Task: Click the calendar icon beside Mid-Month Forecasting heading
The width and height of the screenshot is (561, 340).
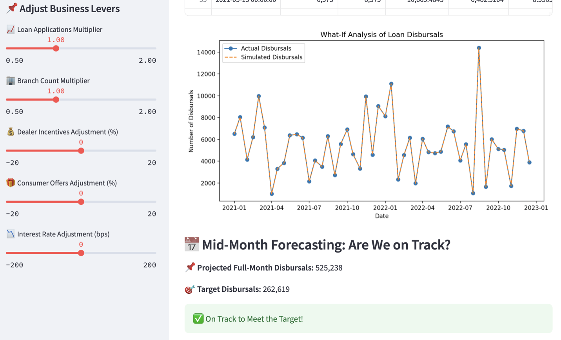Action: pyautogui.click(x=191, y=245)
